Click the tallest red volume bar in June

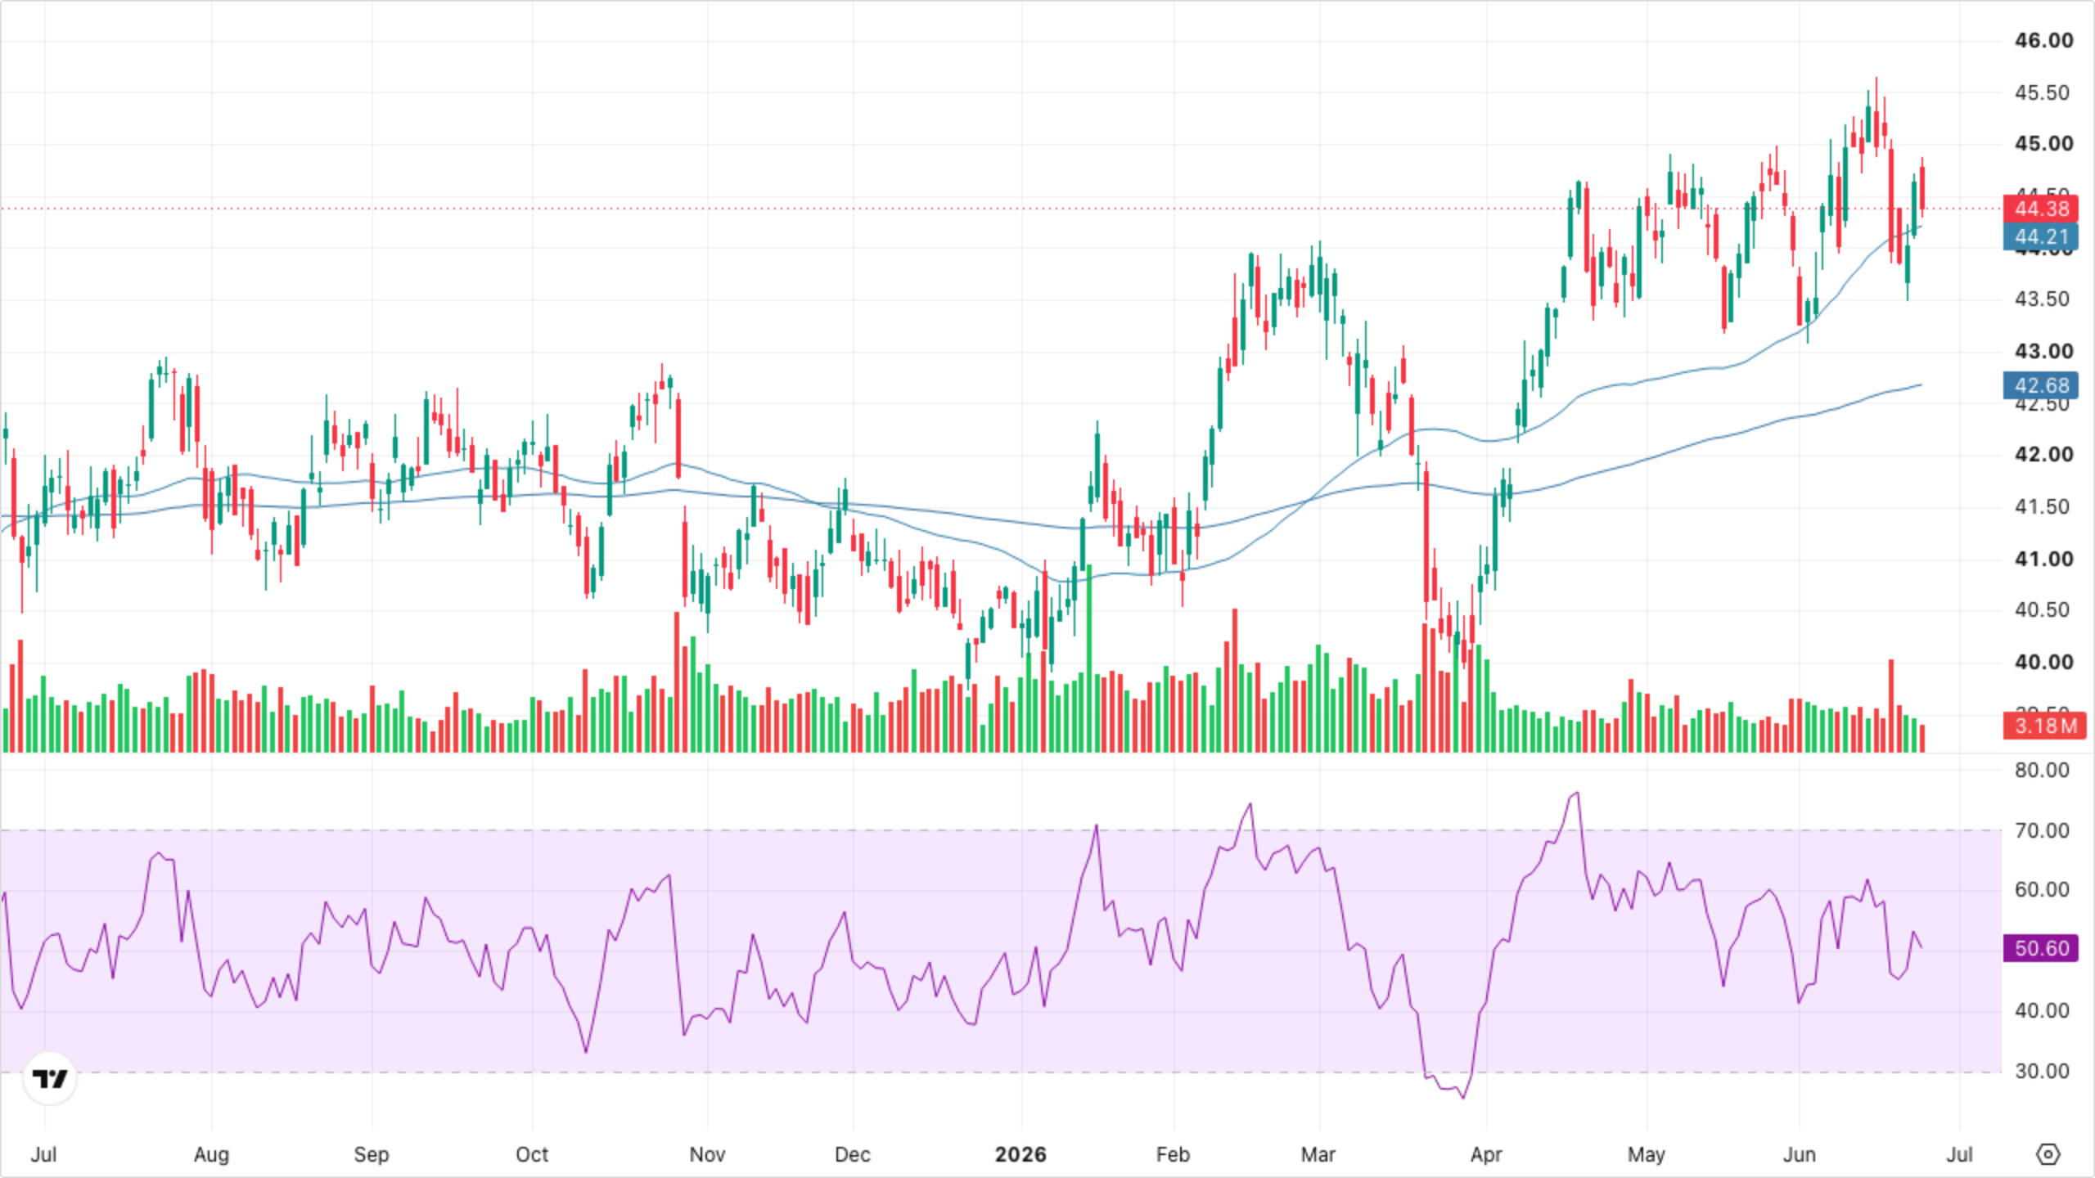pos(1891,705)
